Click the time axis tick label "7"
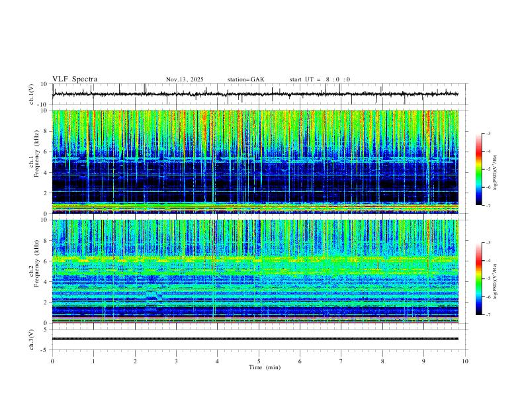This screenshot has width=524, height=405. pos(341,361)
